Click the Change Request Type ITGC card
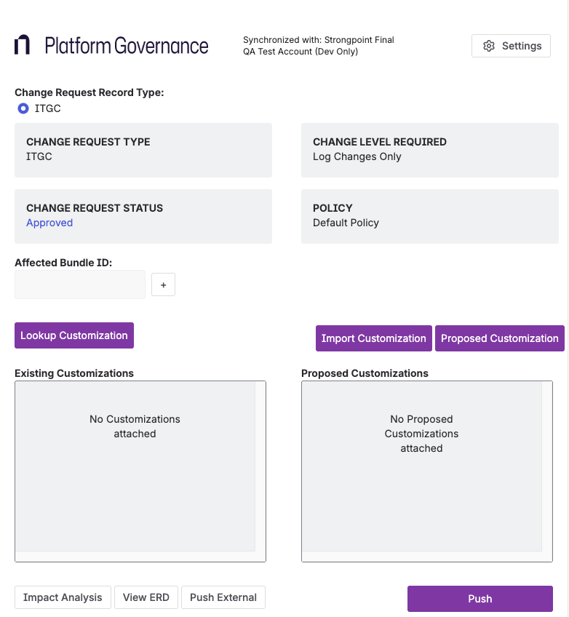 click(143, 150)
